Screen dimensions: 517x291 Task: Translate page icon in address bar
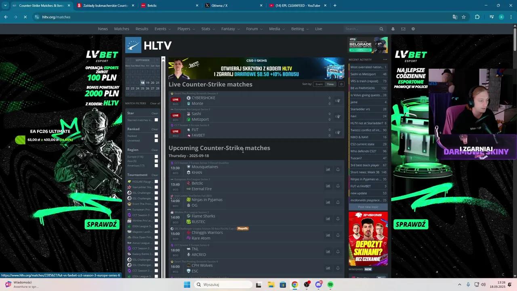coord(455,17)
